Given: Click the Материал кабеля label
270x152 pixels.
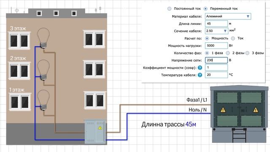Looking at the screenshot, I should 187,16.
